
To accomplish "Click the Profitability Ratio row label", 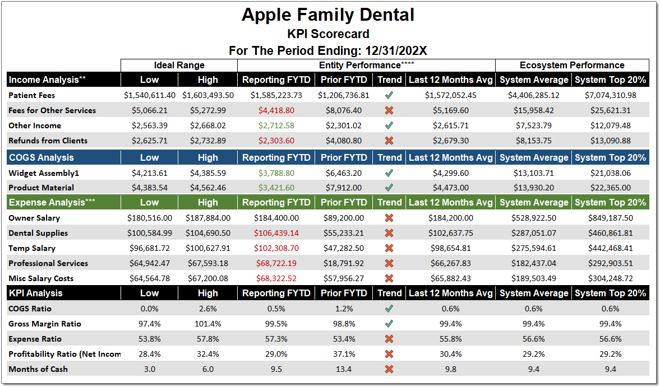I will coord(64,354).
